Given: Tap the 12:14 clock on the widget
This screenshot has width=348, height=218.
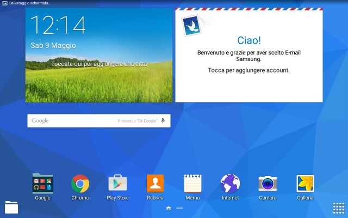Looking at the screenshot, I should coord(58,25).
